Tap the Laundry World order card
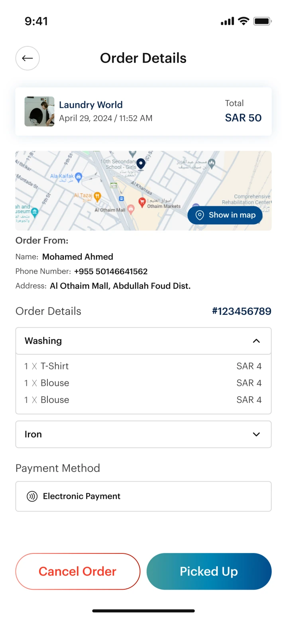 tap(143, 111)
